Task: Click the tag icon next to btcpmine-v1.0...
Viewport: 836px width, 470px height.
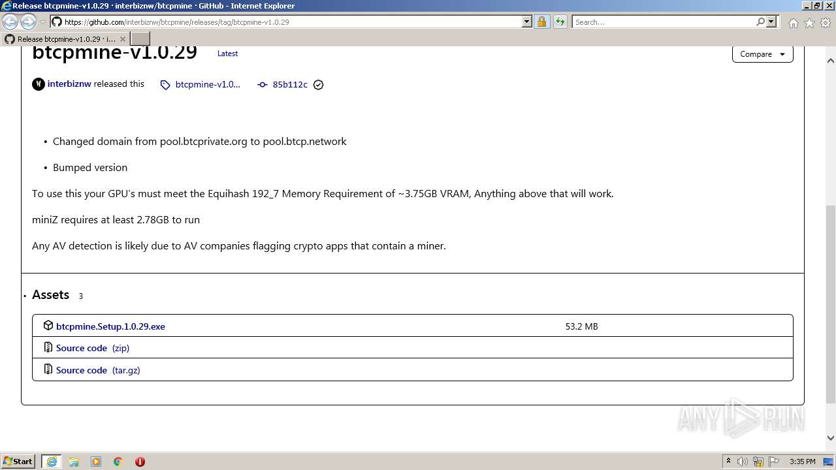Action: pos(165,85)
